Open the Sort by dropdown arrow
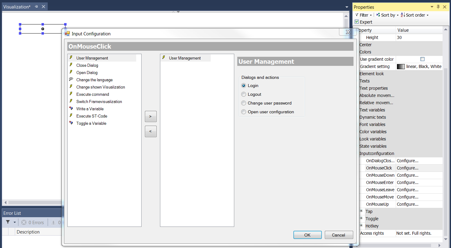Image resolution: width=451 pixels, height=248 pixels. click(x=398, y=15)
